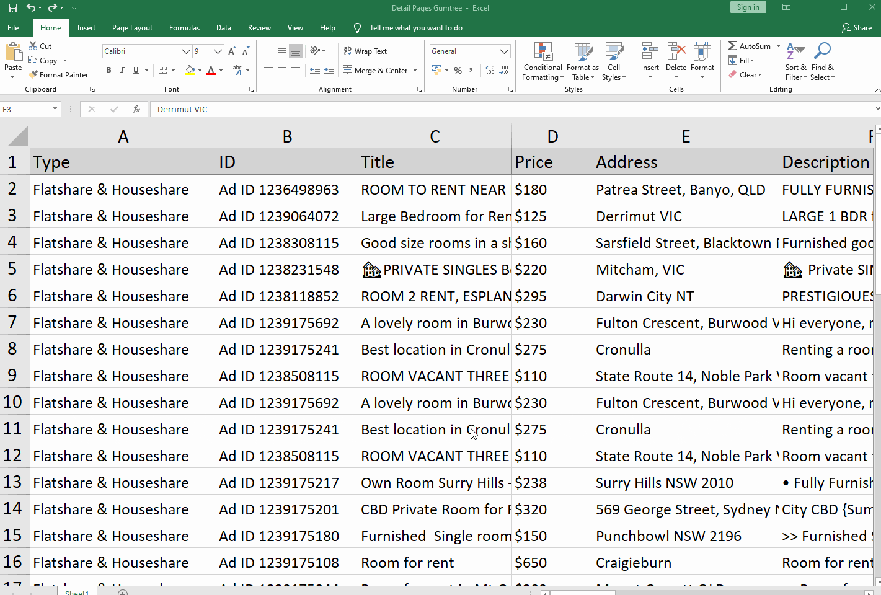Toggle italic formatting on
The image size is (881, 595).
pyautogui.click(x=122, y=70)
